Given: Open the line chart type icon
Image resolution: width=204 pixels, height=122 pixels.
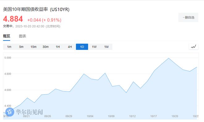Looking at the screenshot, I should point(193,47).
